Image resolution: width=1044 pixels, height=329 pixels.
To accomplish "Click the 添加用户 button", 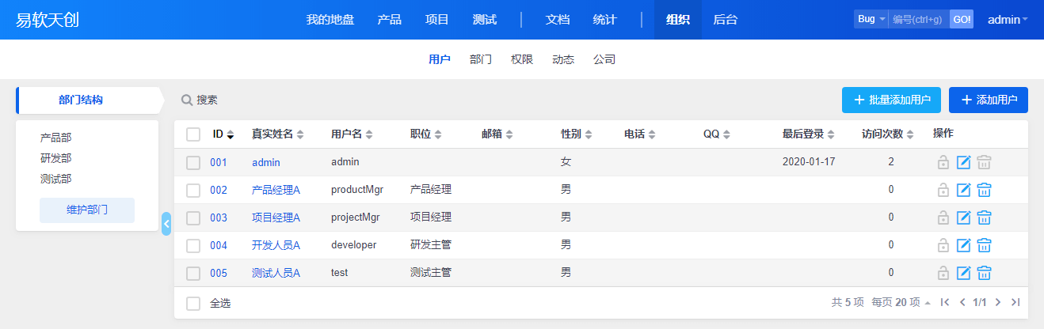I will [x=989, y=100].
